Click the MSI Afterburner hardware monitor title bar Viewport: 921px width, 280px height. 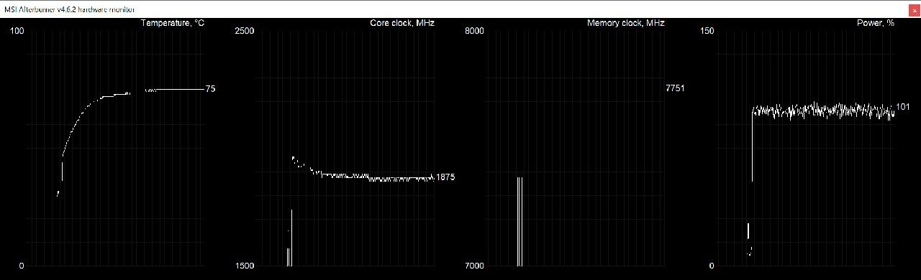(460, 9)
